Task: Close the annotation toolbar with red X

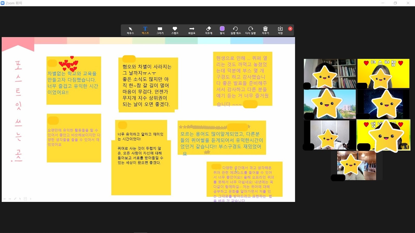Action: click(x=290, y=29)
